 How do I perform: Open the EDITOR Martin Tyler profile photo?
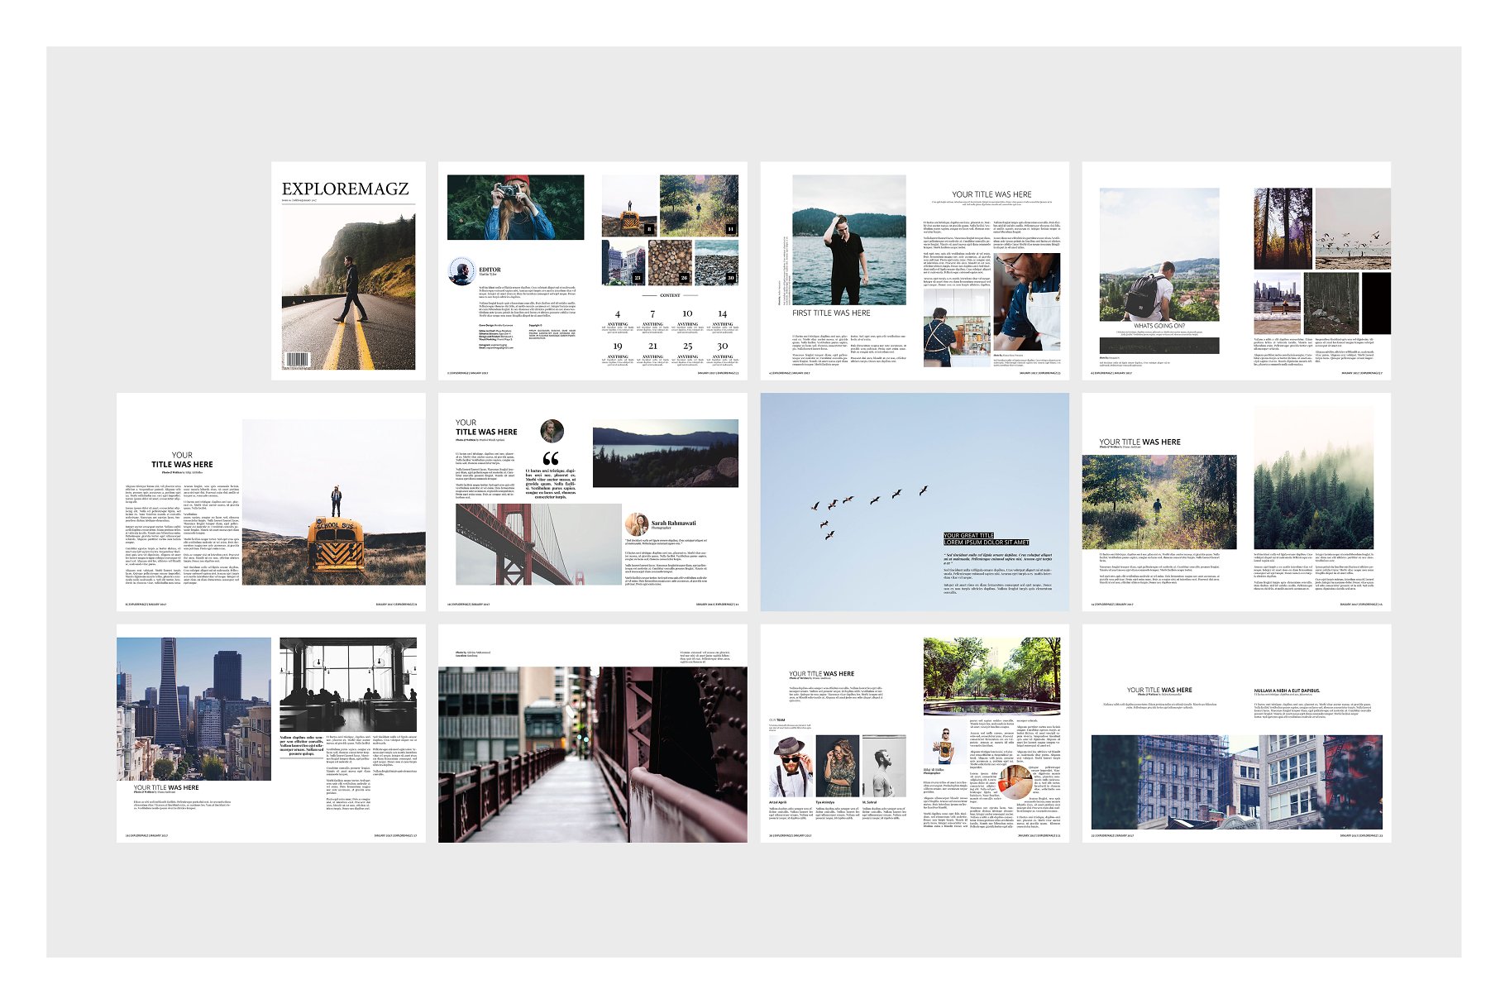[x=462, y=270]
